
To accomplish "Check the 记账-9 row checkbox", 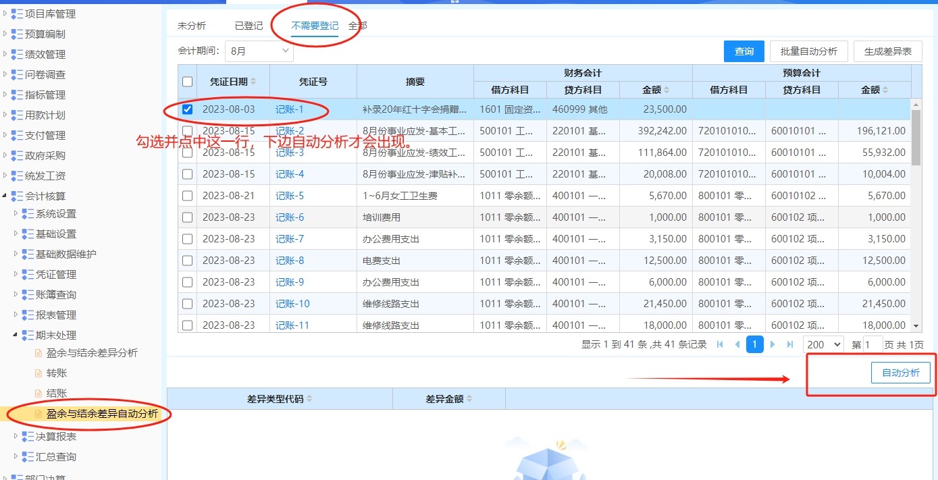I will [188, 282].
